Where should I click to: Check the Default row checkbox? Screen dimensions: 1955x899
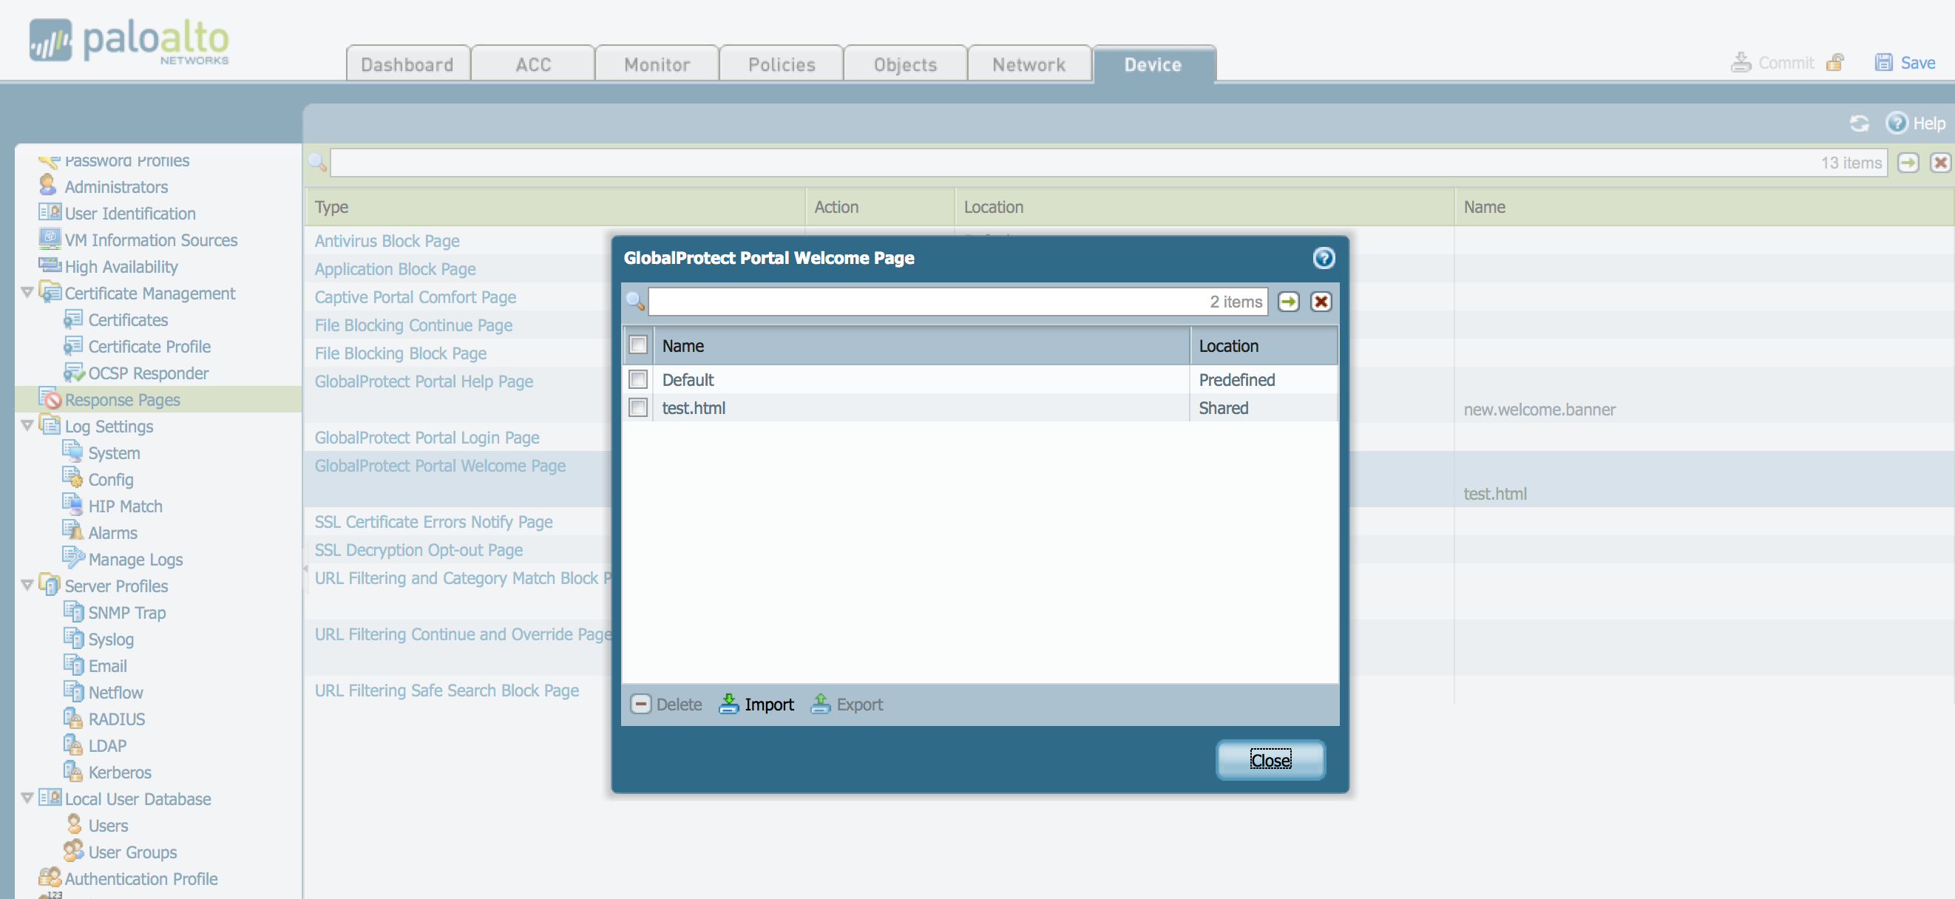tap(638, 379)
